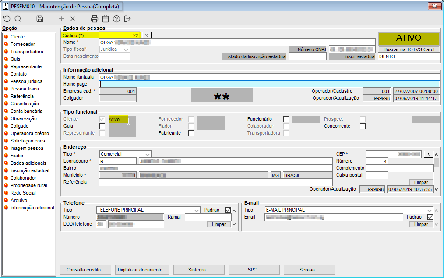Toggle the Concorrente checkbox

click(x=363, y=126)
